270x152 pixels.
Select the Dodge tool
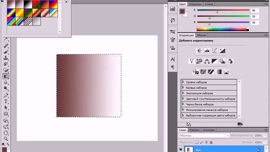point(5,88)
